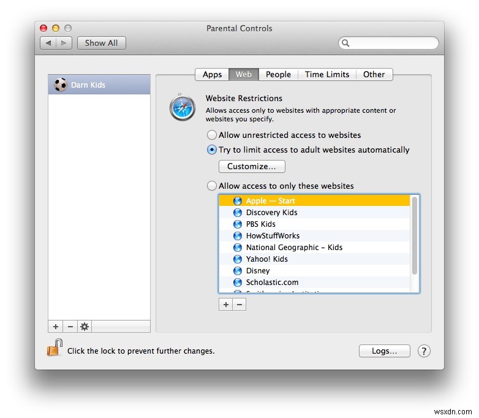The width and height of the screenshot is (479, 418).
Task: Click globe icon beside Yahoo! Kids
Action: click(238, 259)
